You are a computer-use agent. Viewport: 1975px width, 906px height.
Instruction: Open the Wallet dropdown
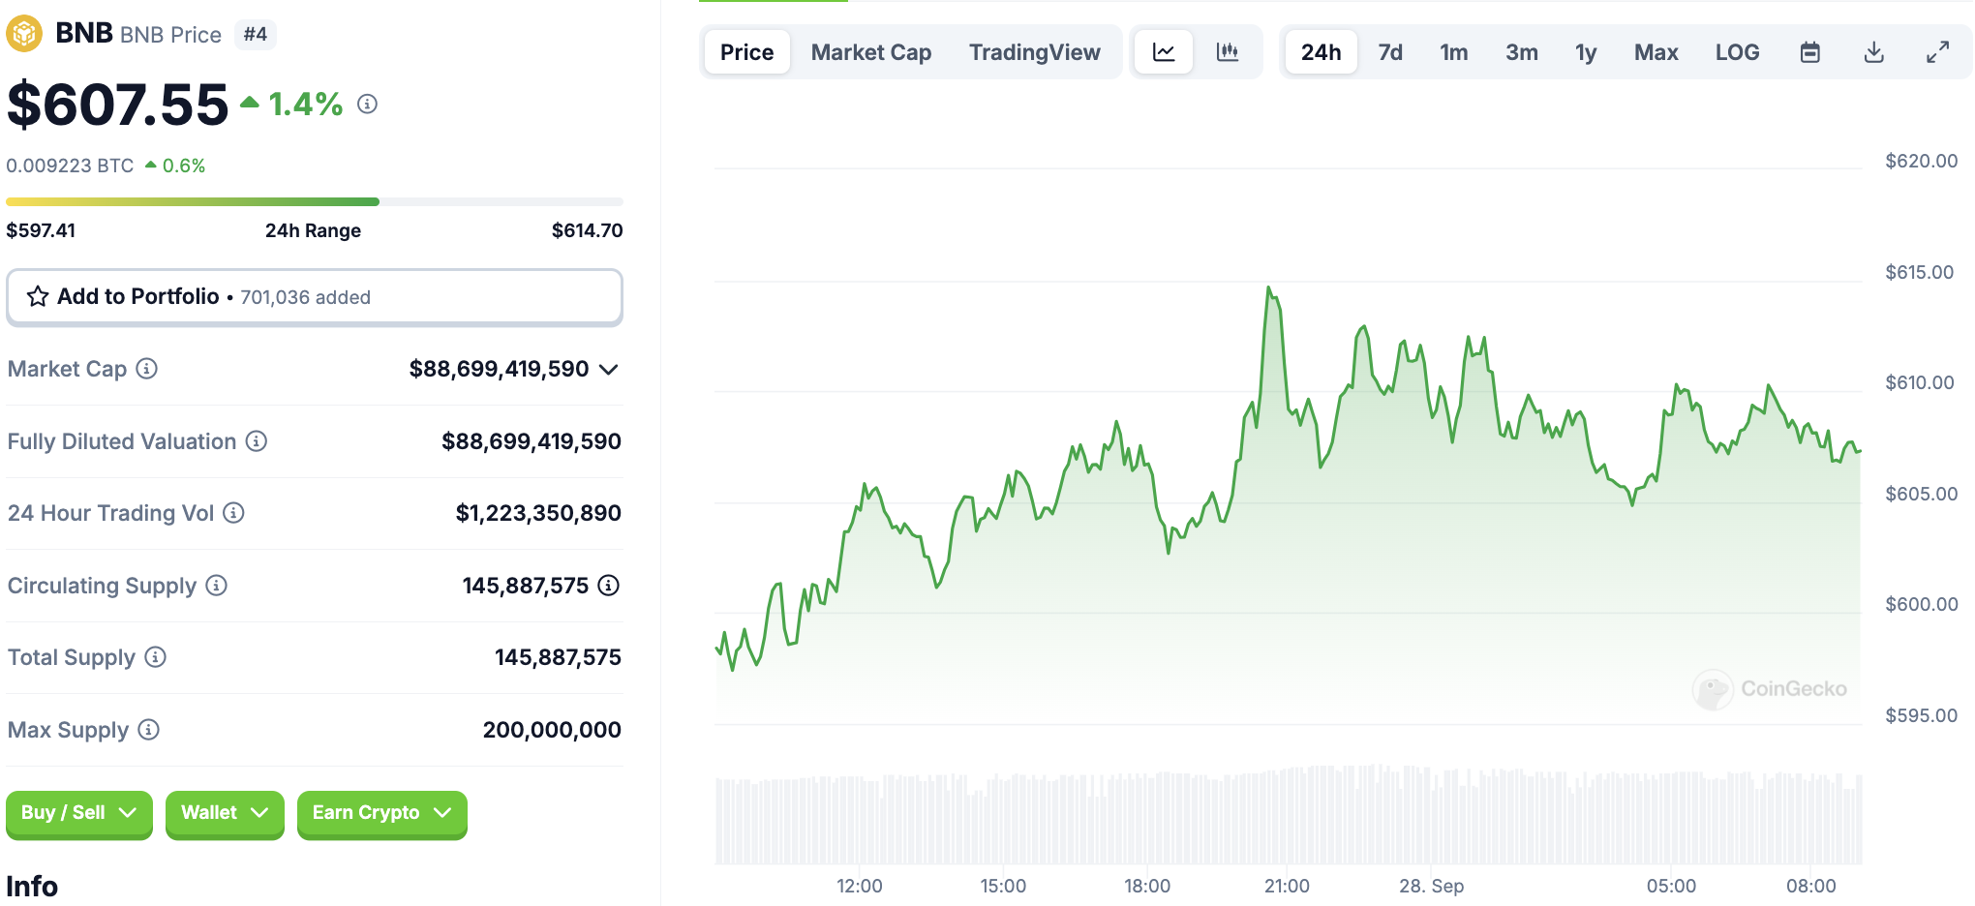point(224,813)
